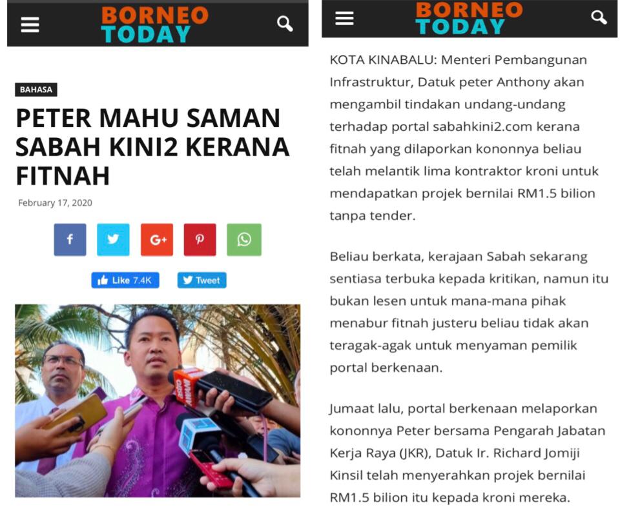This screenshot has height=512, width=620.
Task: Click the Borneo Today logo in the left header
Action: click(x=154, y=25)
